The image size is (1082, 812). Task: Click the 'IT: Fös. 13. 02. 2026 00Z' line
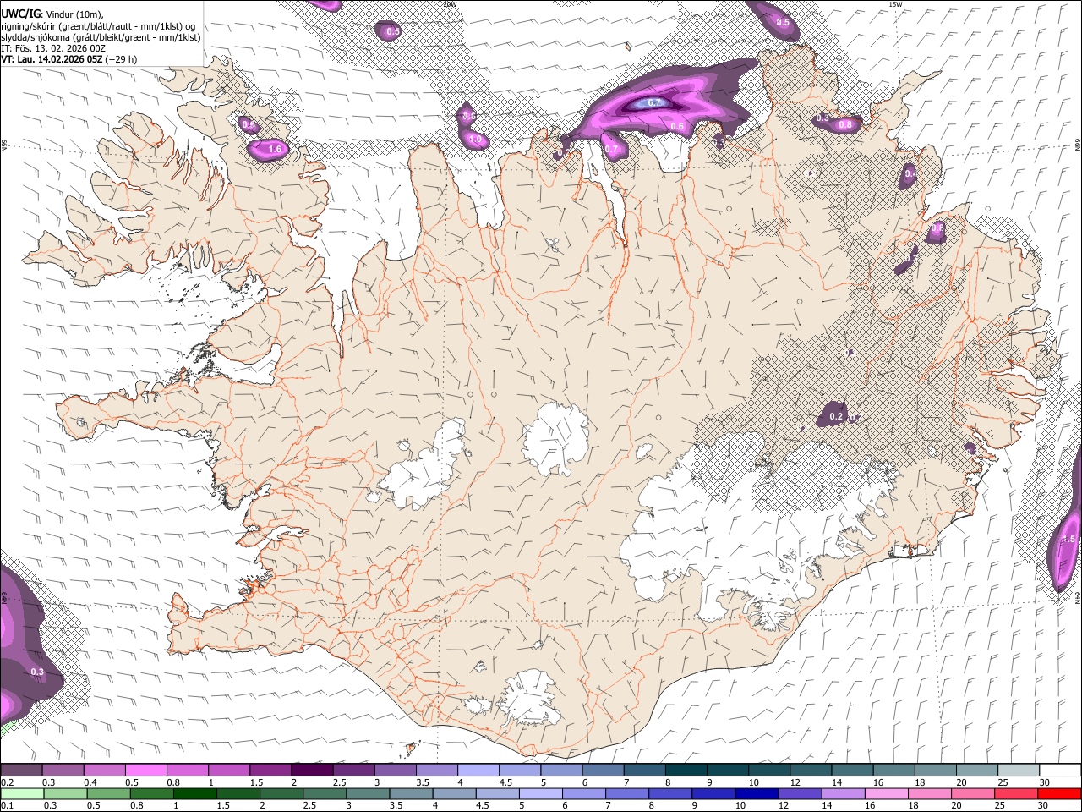[x=53, y=48]
